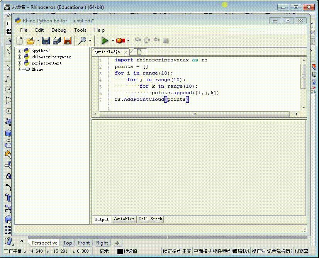Click the Step Over debug icon
Image resolution: width=319 pixels, height=258 pixels.
148,40
